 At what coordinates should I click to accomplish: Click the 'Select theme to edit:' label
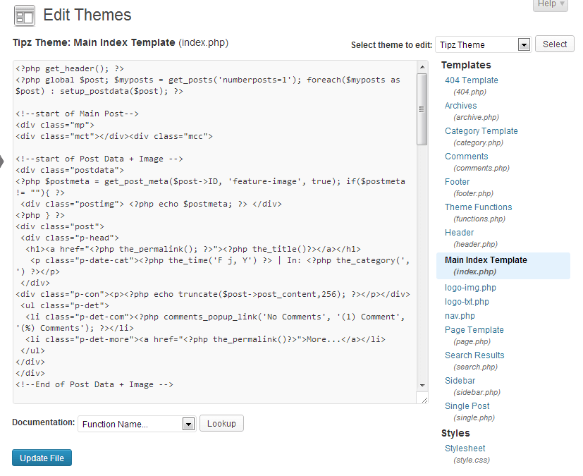click(x=391, y=45)
